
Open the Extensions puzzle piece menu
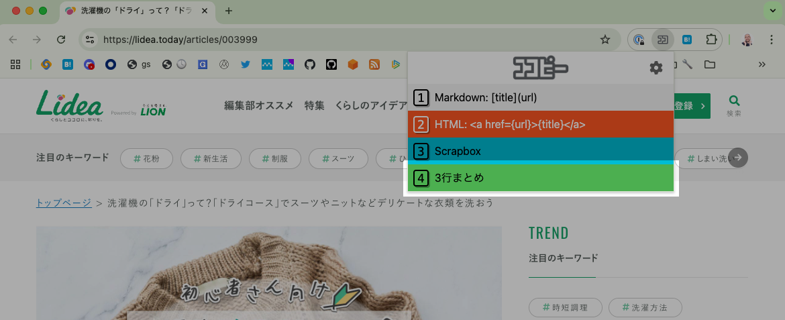711,40
